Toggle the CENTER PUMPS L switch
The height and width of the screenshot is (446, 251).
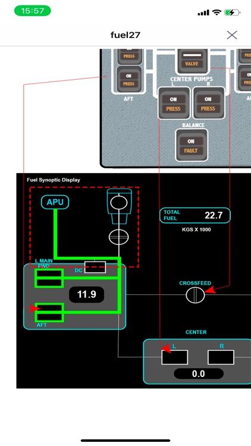pos(174,103)
